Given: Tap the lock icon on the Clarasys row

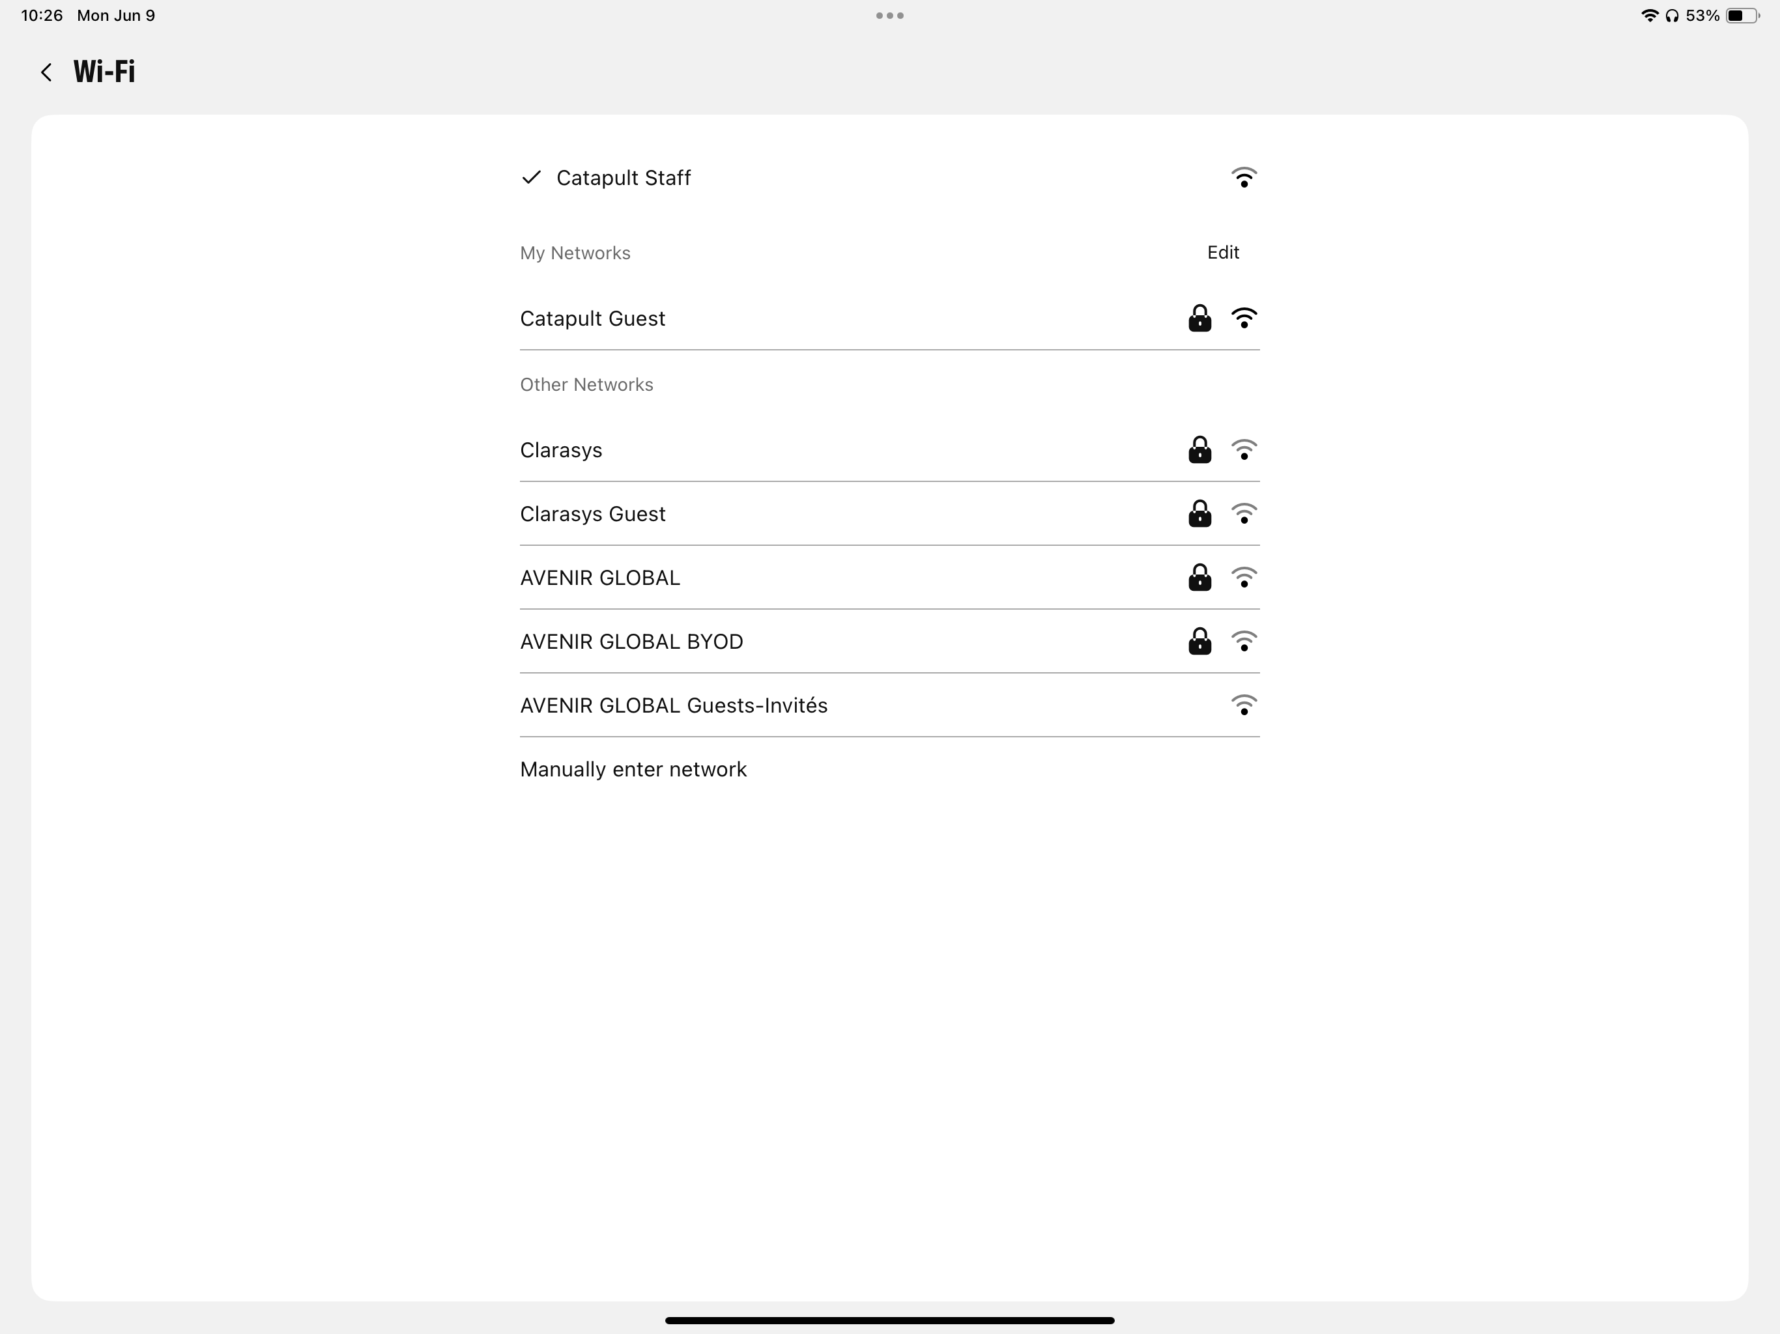Looking at the screenshot, I should 1200,449.
